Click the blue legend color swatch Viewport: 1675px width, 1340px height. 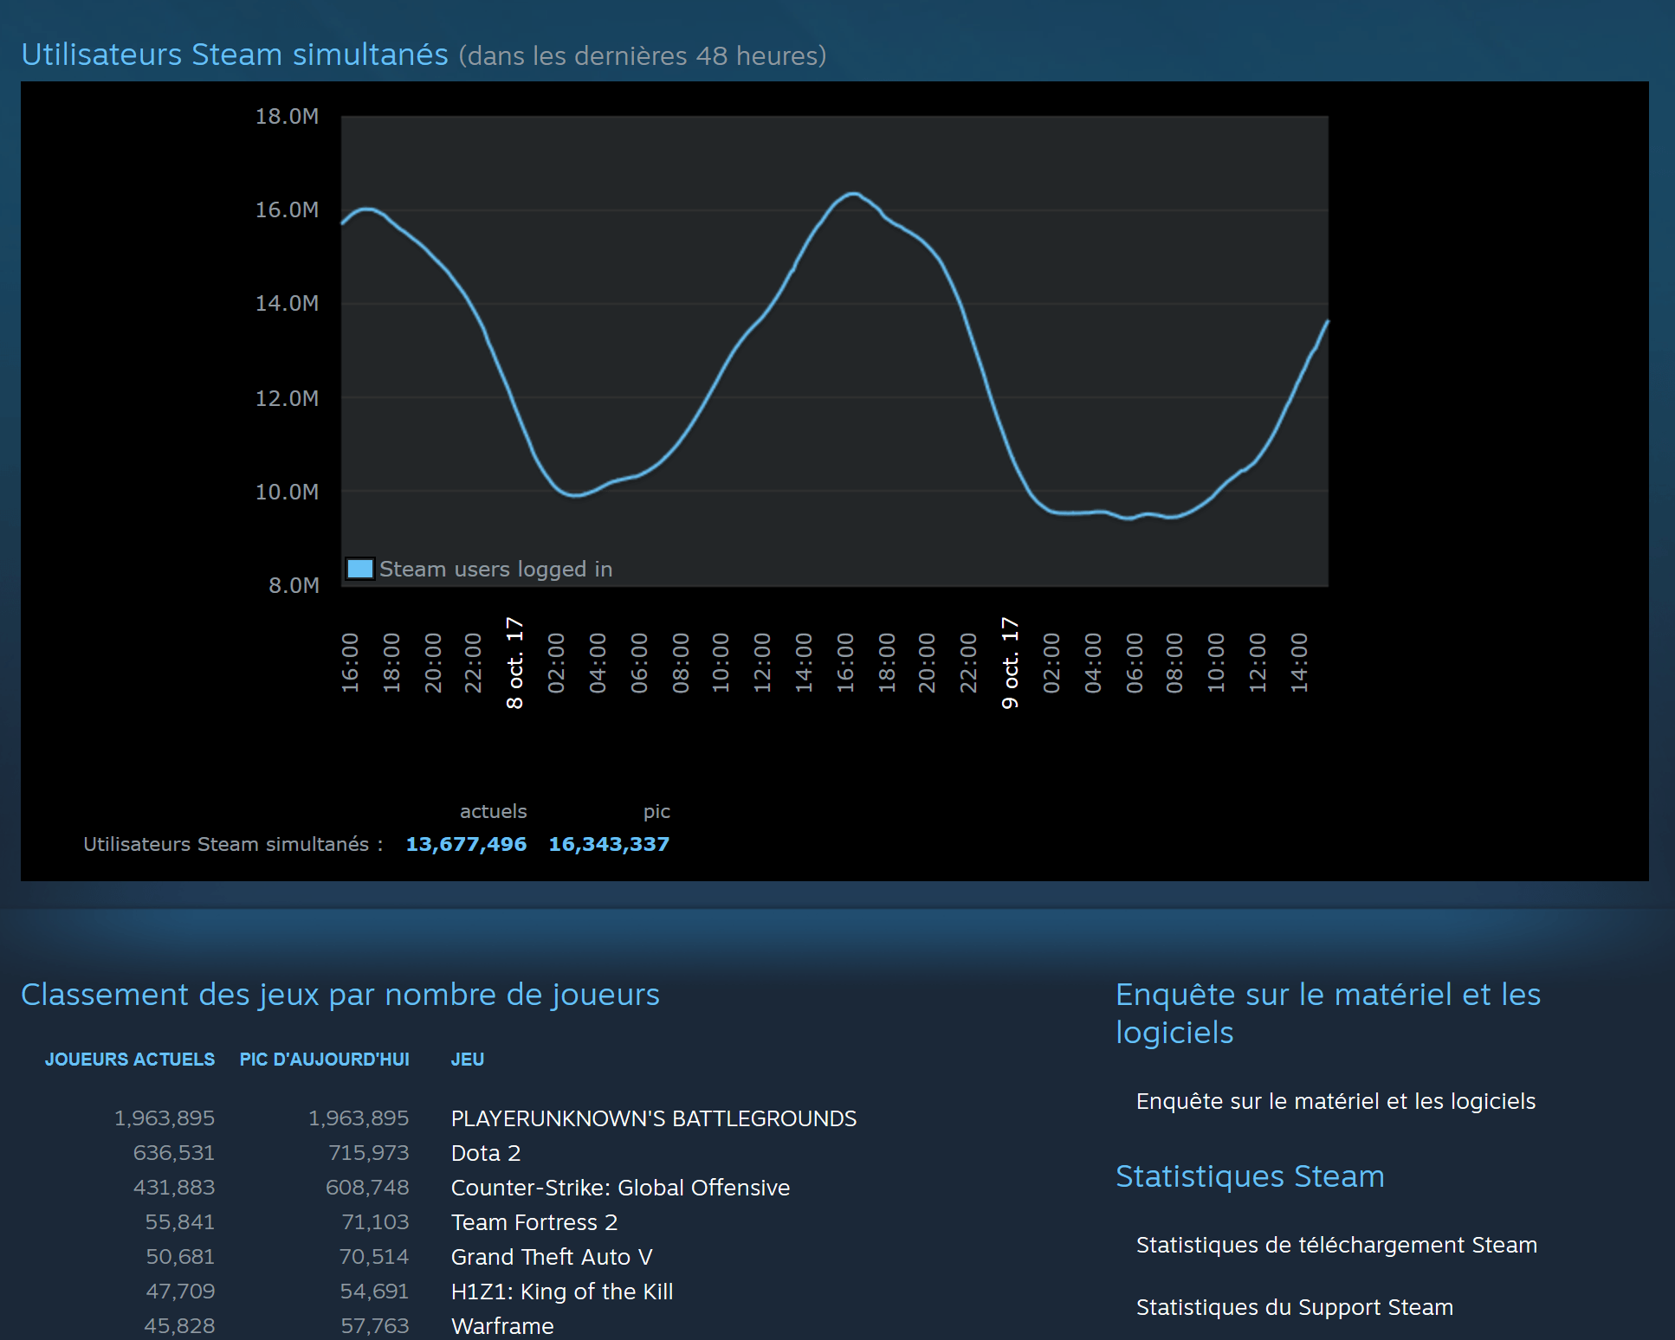(359, 569)
